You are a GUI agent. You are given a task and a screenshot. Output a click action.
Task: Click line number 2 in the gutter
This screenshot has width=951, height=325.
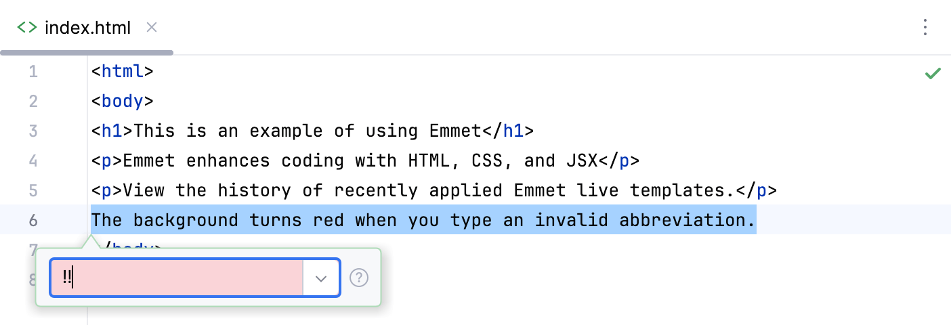coord(33,101)
